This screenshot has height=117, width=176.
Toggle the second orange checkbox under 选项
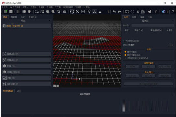click(x=125, y=55)
